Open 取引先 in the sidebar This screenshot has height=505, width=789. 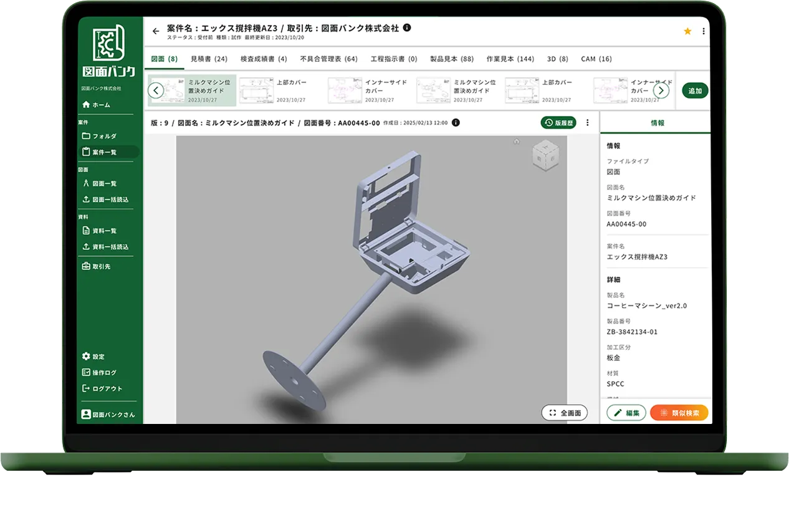96,266
